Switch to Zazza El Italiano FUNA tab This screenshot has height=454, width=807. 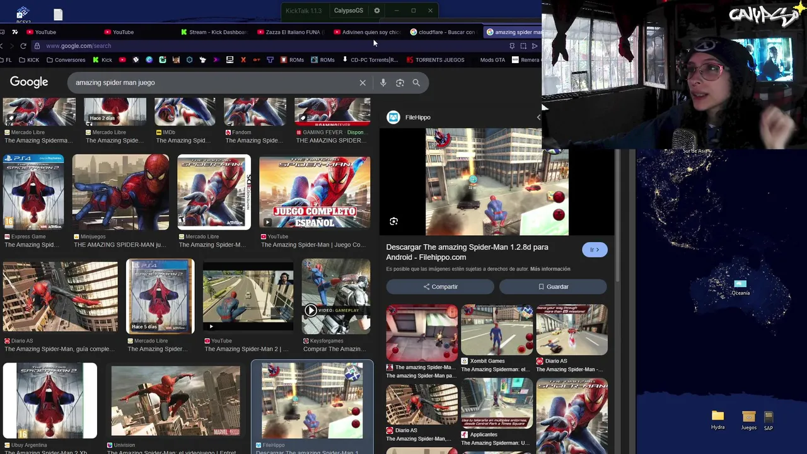coord(291,32)
